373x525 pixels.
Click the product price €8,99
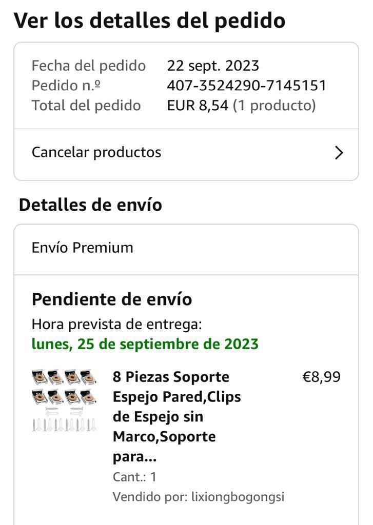[x=321, y=377]
